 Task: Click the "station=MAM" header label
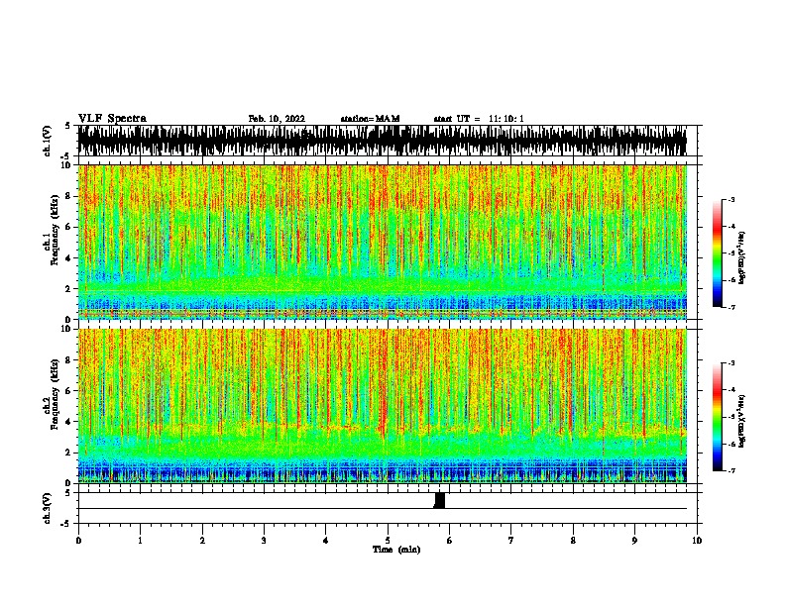click(x=370, y=119)
